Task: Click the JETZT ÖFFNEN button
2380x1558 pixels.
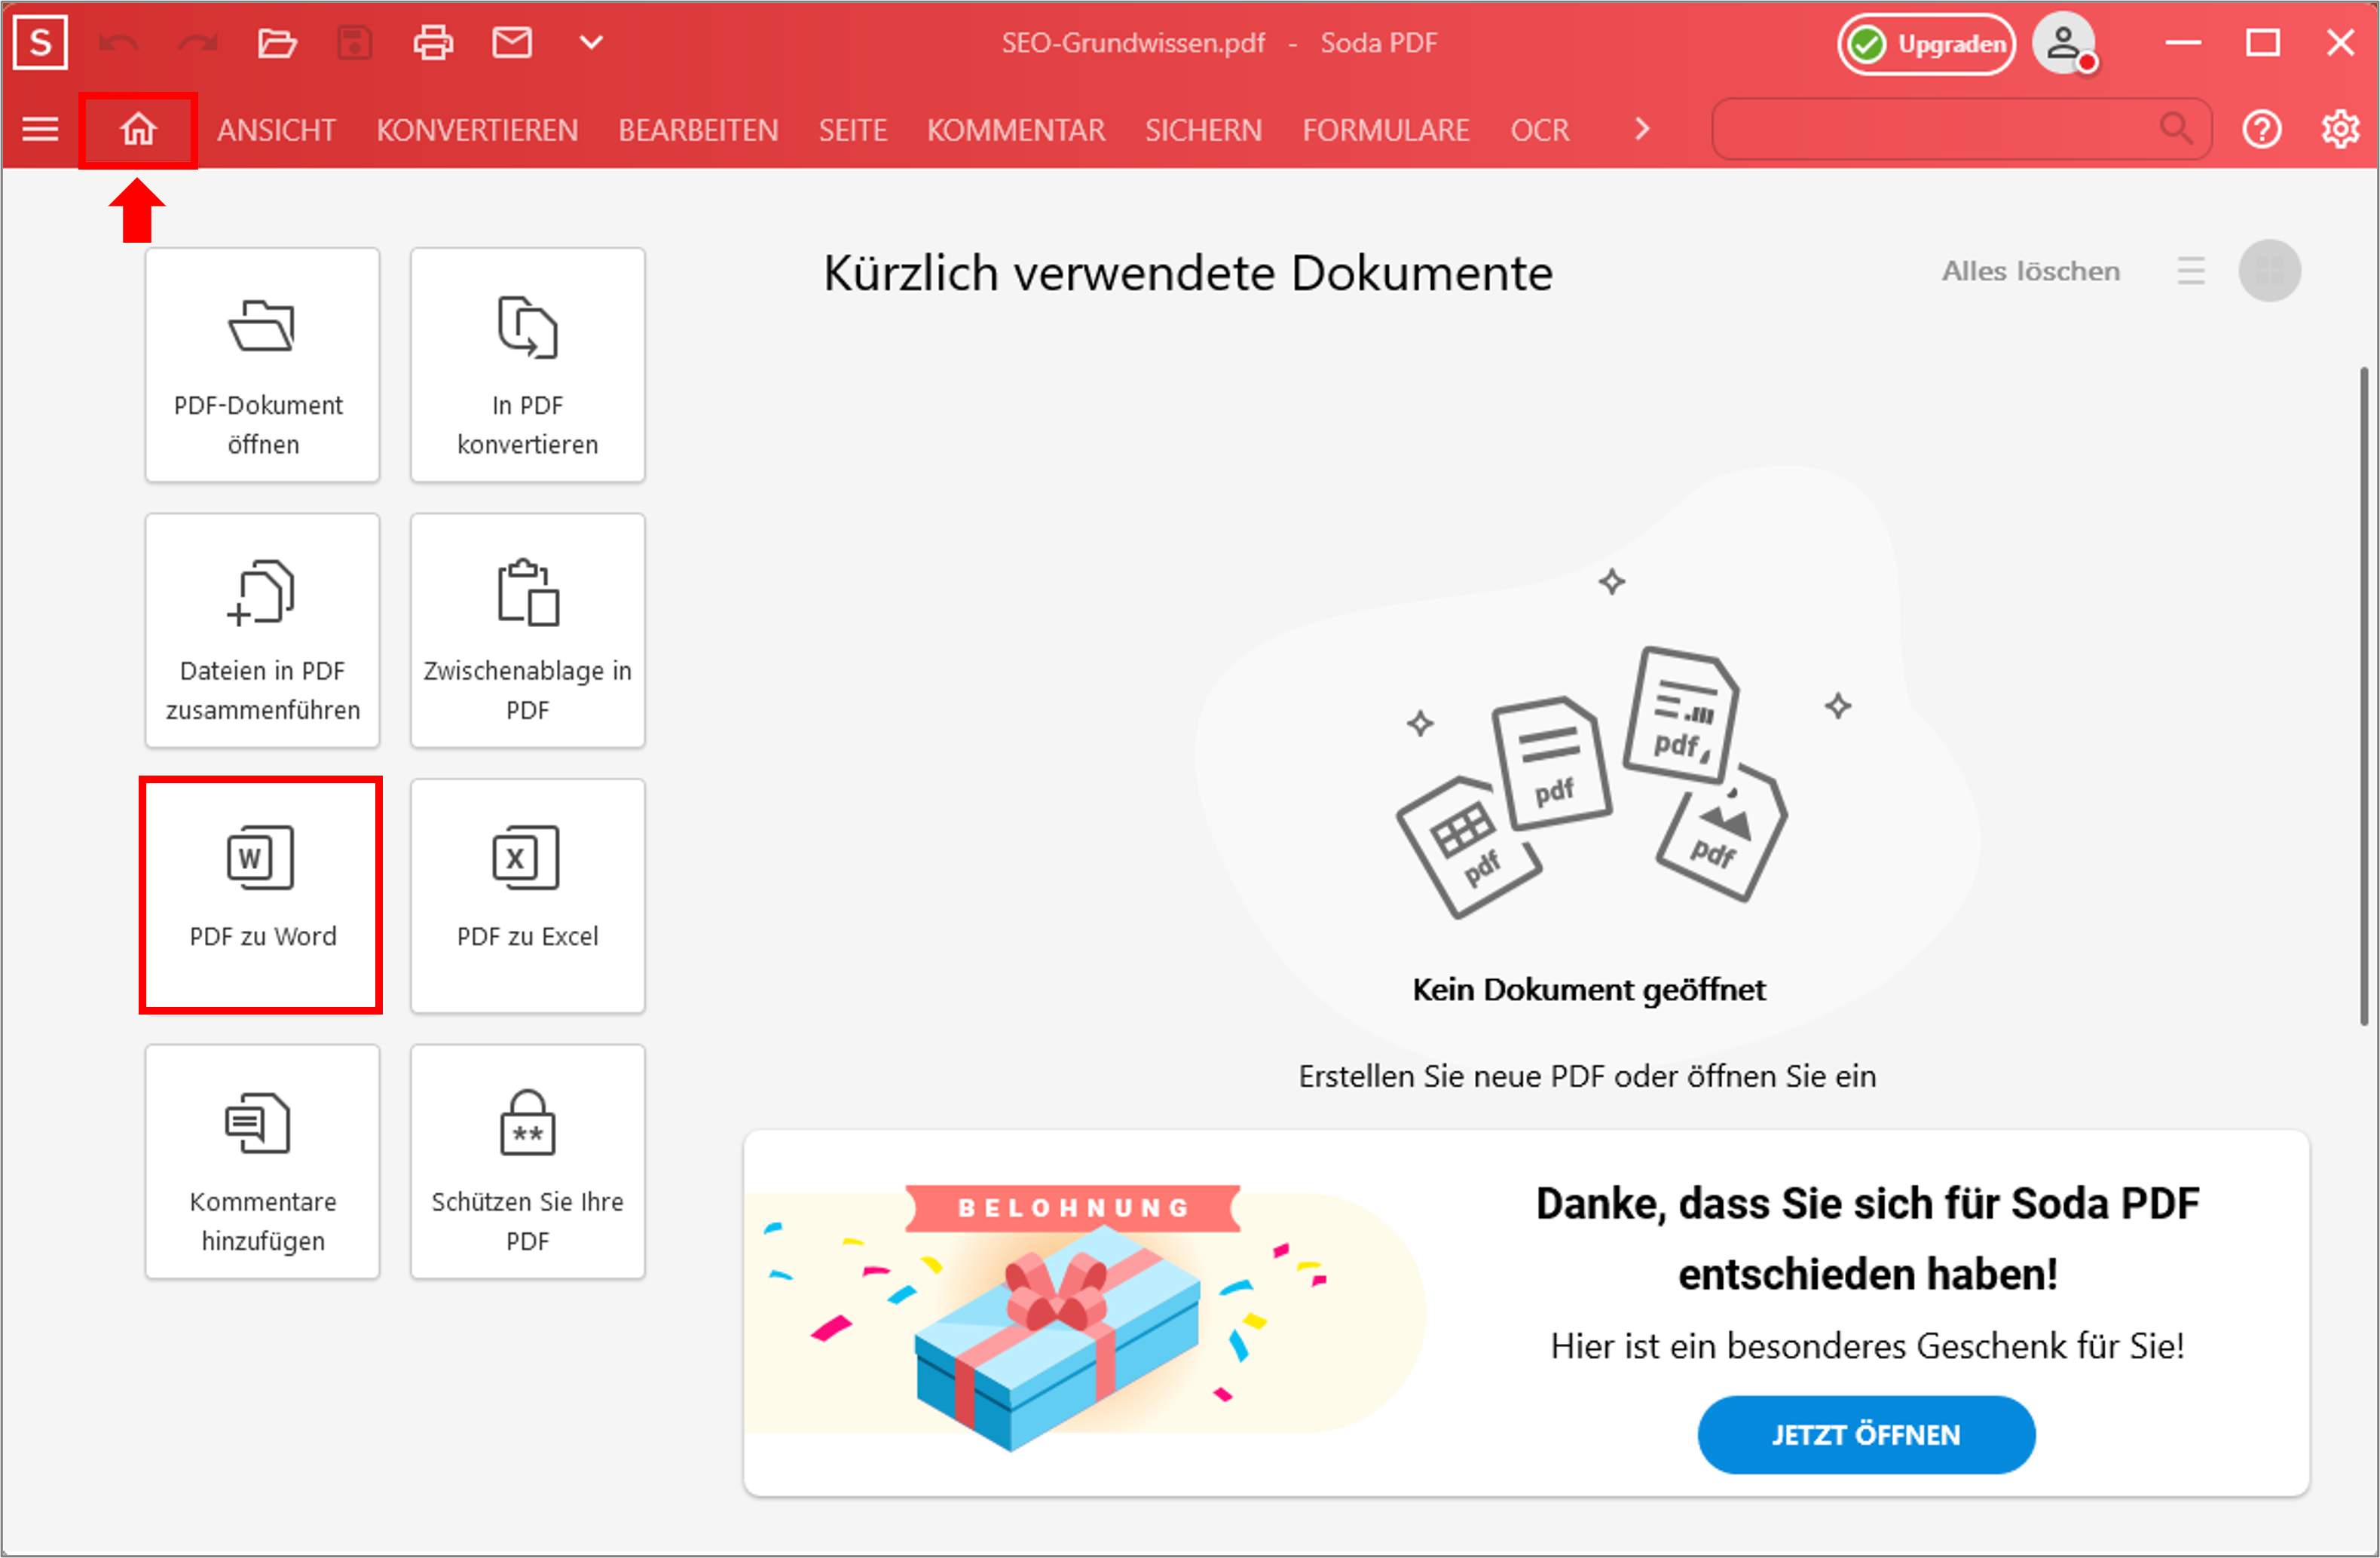Action: 1865,1434
